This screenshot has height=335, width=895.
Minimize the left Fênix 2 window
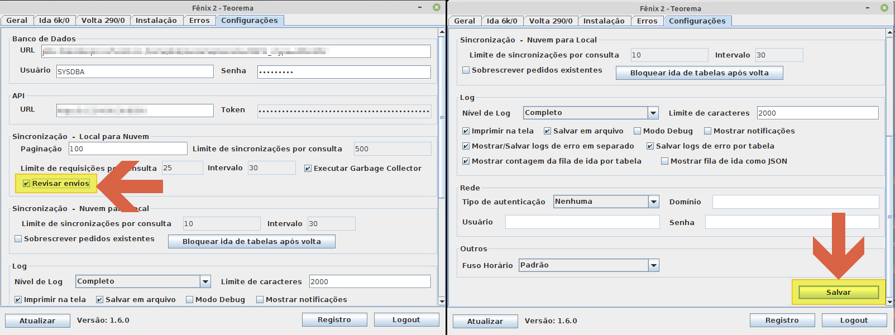420,7
